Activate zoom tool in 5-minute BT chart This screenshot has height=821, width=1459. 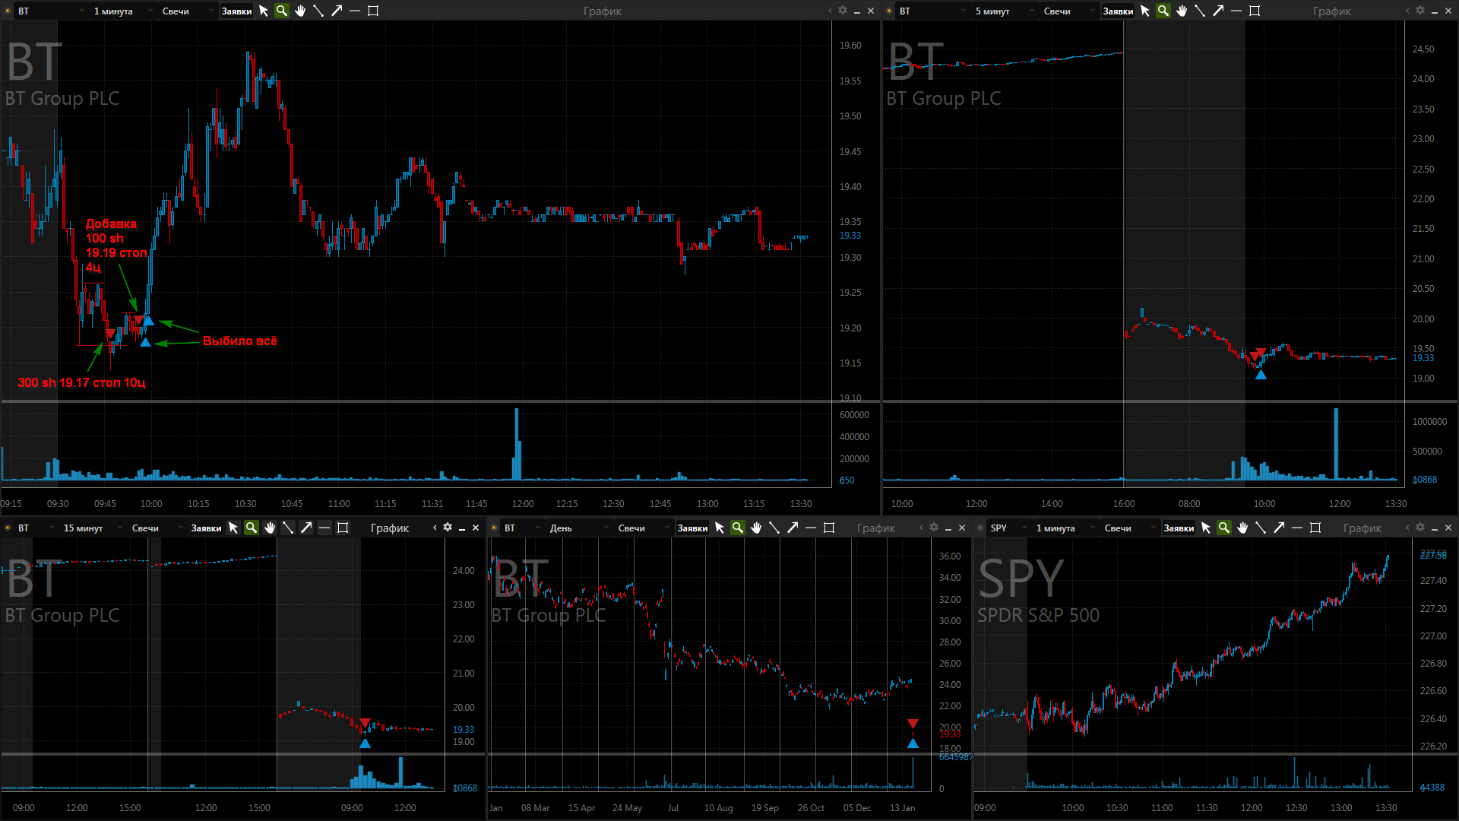[1163, 11]
